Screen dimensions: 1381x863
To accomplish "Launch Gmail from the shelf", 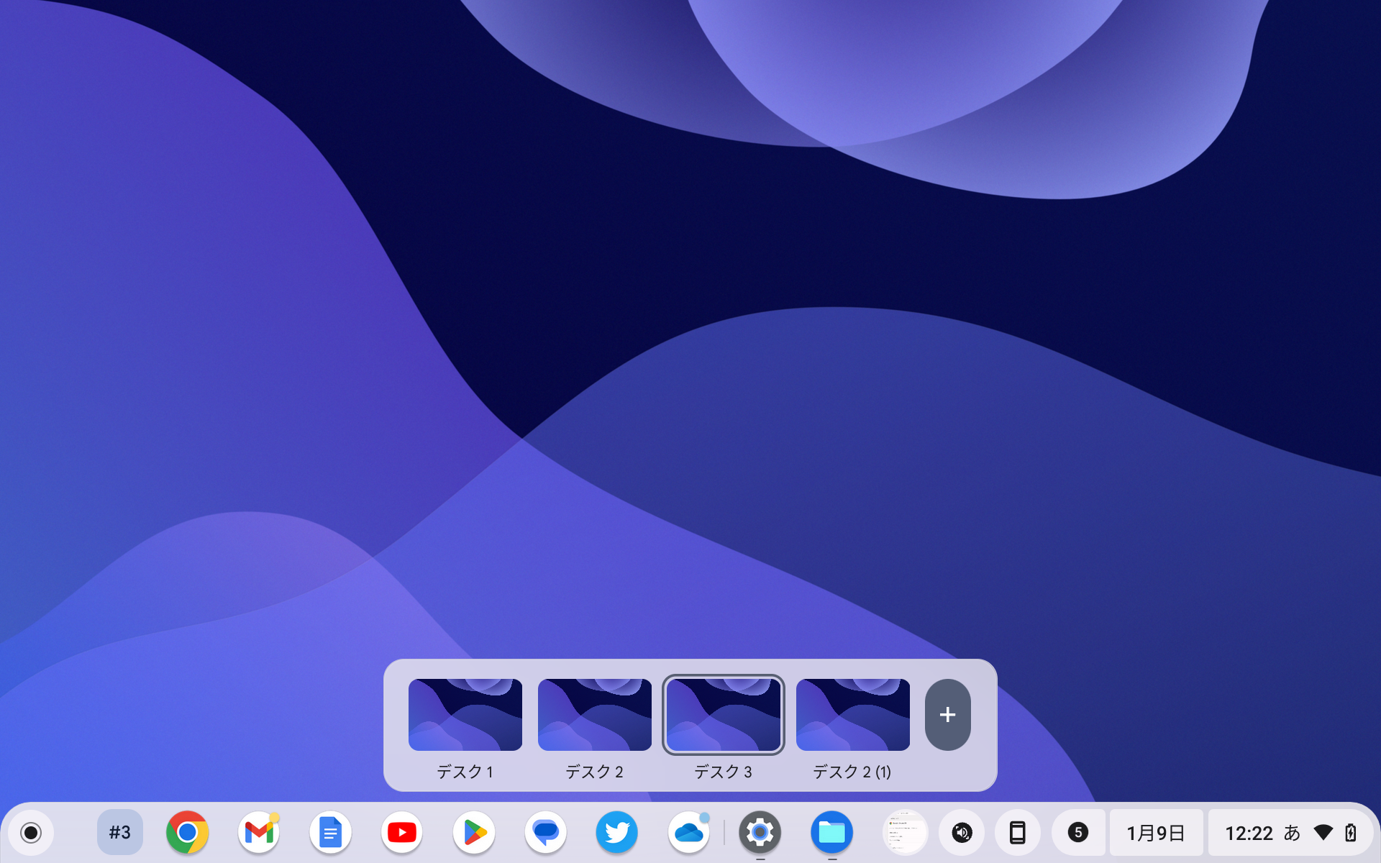I will tap(259, 833).
